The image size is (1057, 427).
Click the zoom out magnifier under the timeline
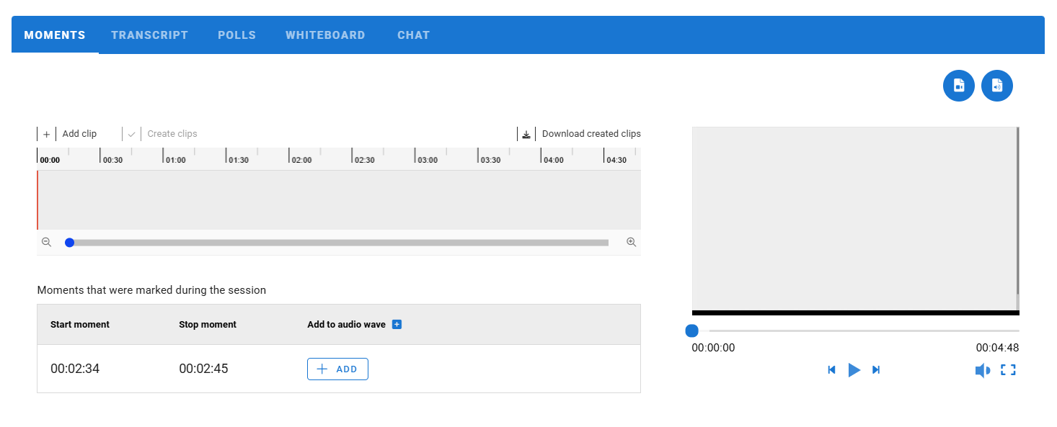pyautogui.click(x=47, y=243)
